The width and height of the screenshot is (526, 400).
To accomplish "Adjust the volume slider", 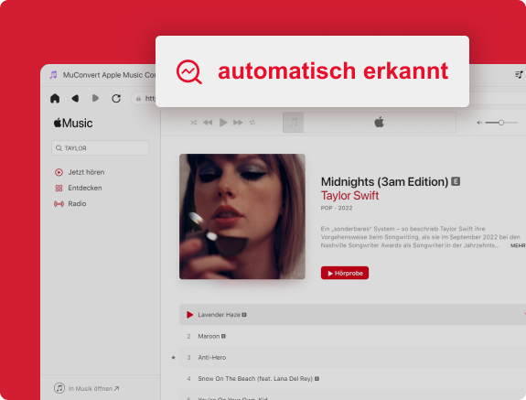I will 501,123.
